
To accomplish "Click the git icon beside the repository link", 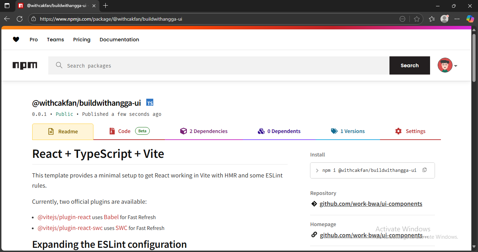I will [x=314, y=203].
